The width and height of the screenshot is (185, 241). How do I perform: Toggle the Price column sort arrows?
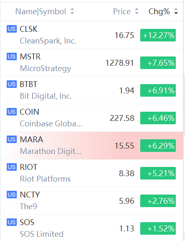(136, 11)
